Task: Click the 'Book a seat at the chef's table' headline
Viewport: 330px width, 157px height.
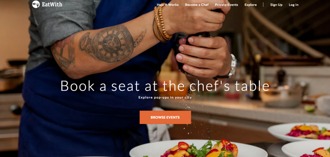Action: pos(165,86)
